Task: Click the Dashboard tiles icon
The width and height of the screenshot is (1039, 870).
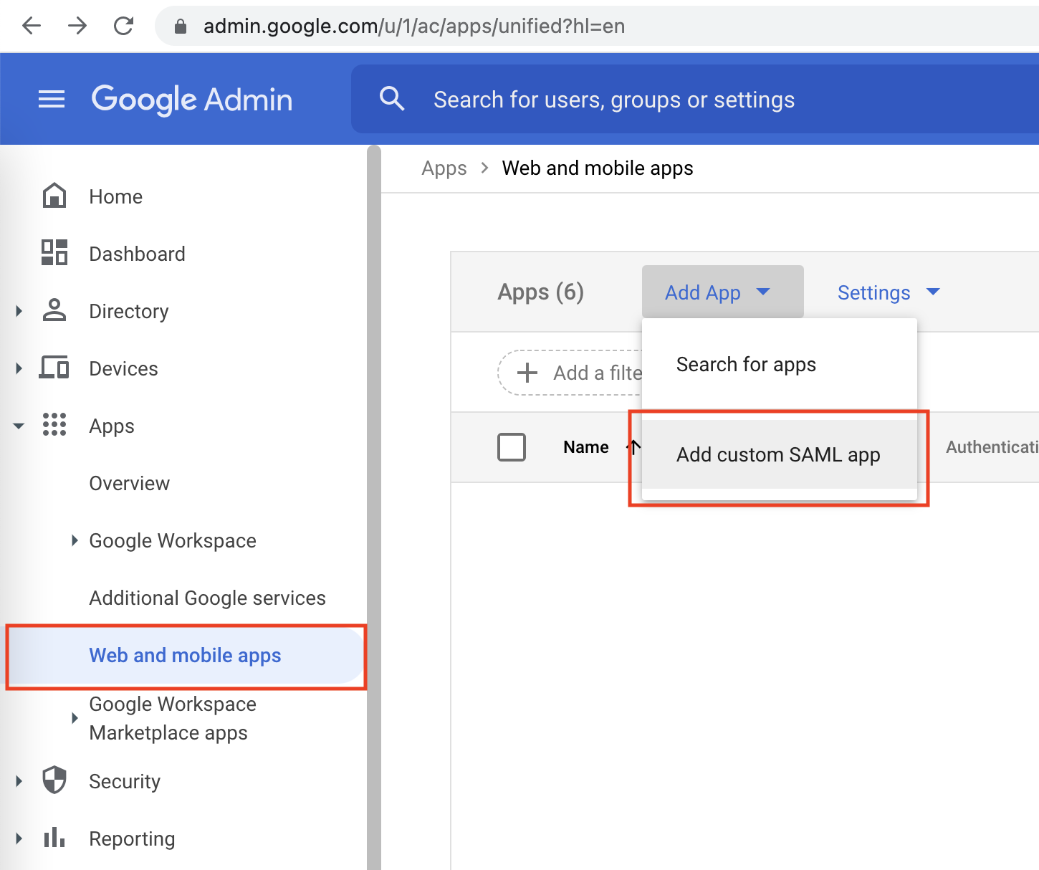Action: pyautogui.click(x=54, y=252)
